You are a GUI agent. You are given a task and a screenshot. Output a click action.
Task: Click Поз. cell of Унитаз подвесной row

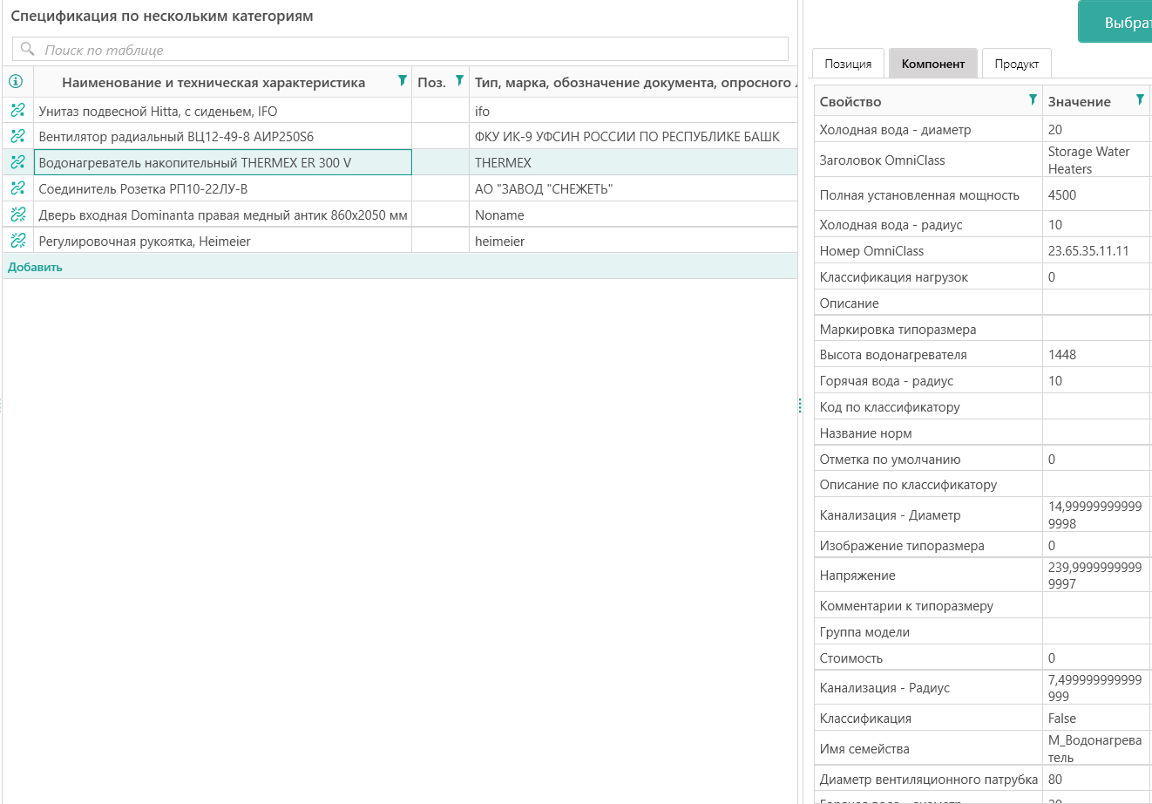tap(440, 111)
